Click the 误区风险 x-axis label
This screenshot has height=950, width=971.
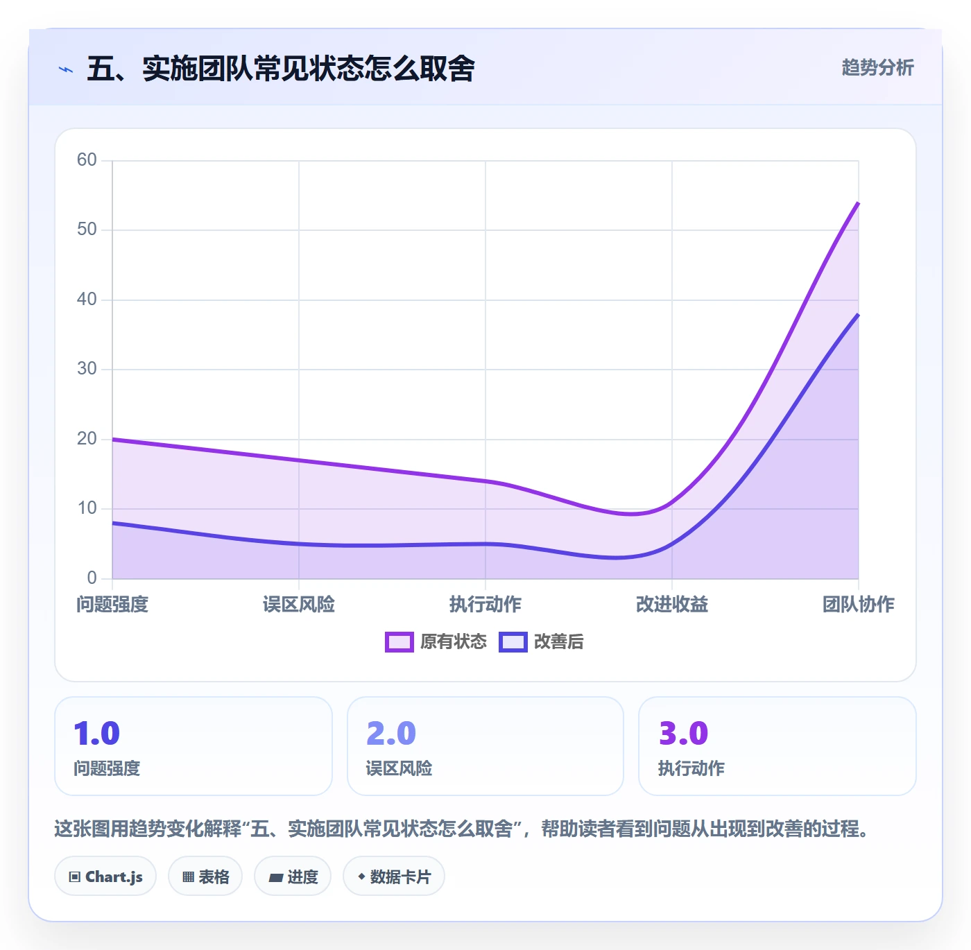pos(299,605)
